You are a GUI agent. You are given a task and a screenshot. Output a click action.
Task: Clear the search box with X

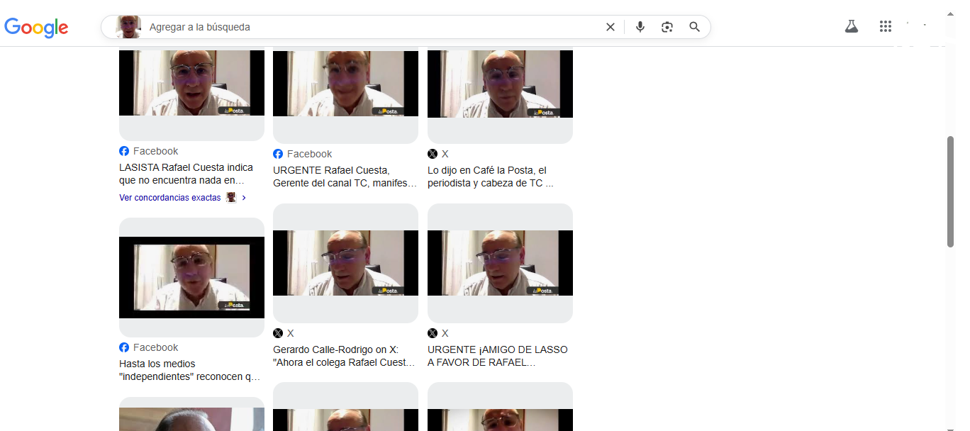(x=610, y=27)
